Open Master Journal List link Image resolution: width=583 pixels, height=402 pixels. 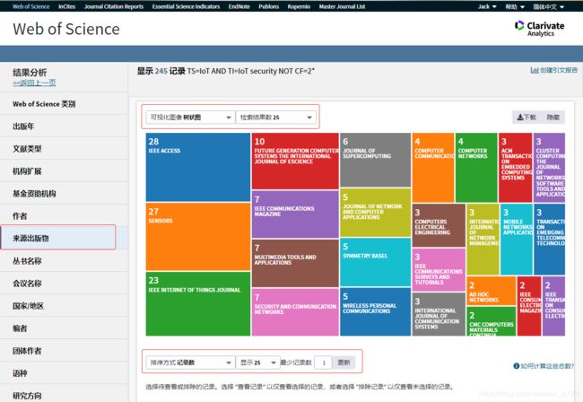point(342,6)
